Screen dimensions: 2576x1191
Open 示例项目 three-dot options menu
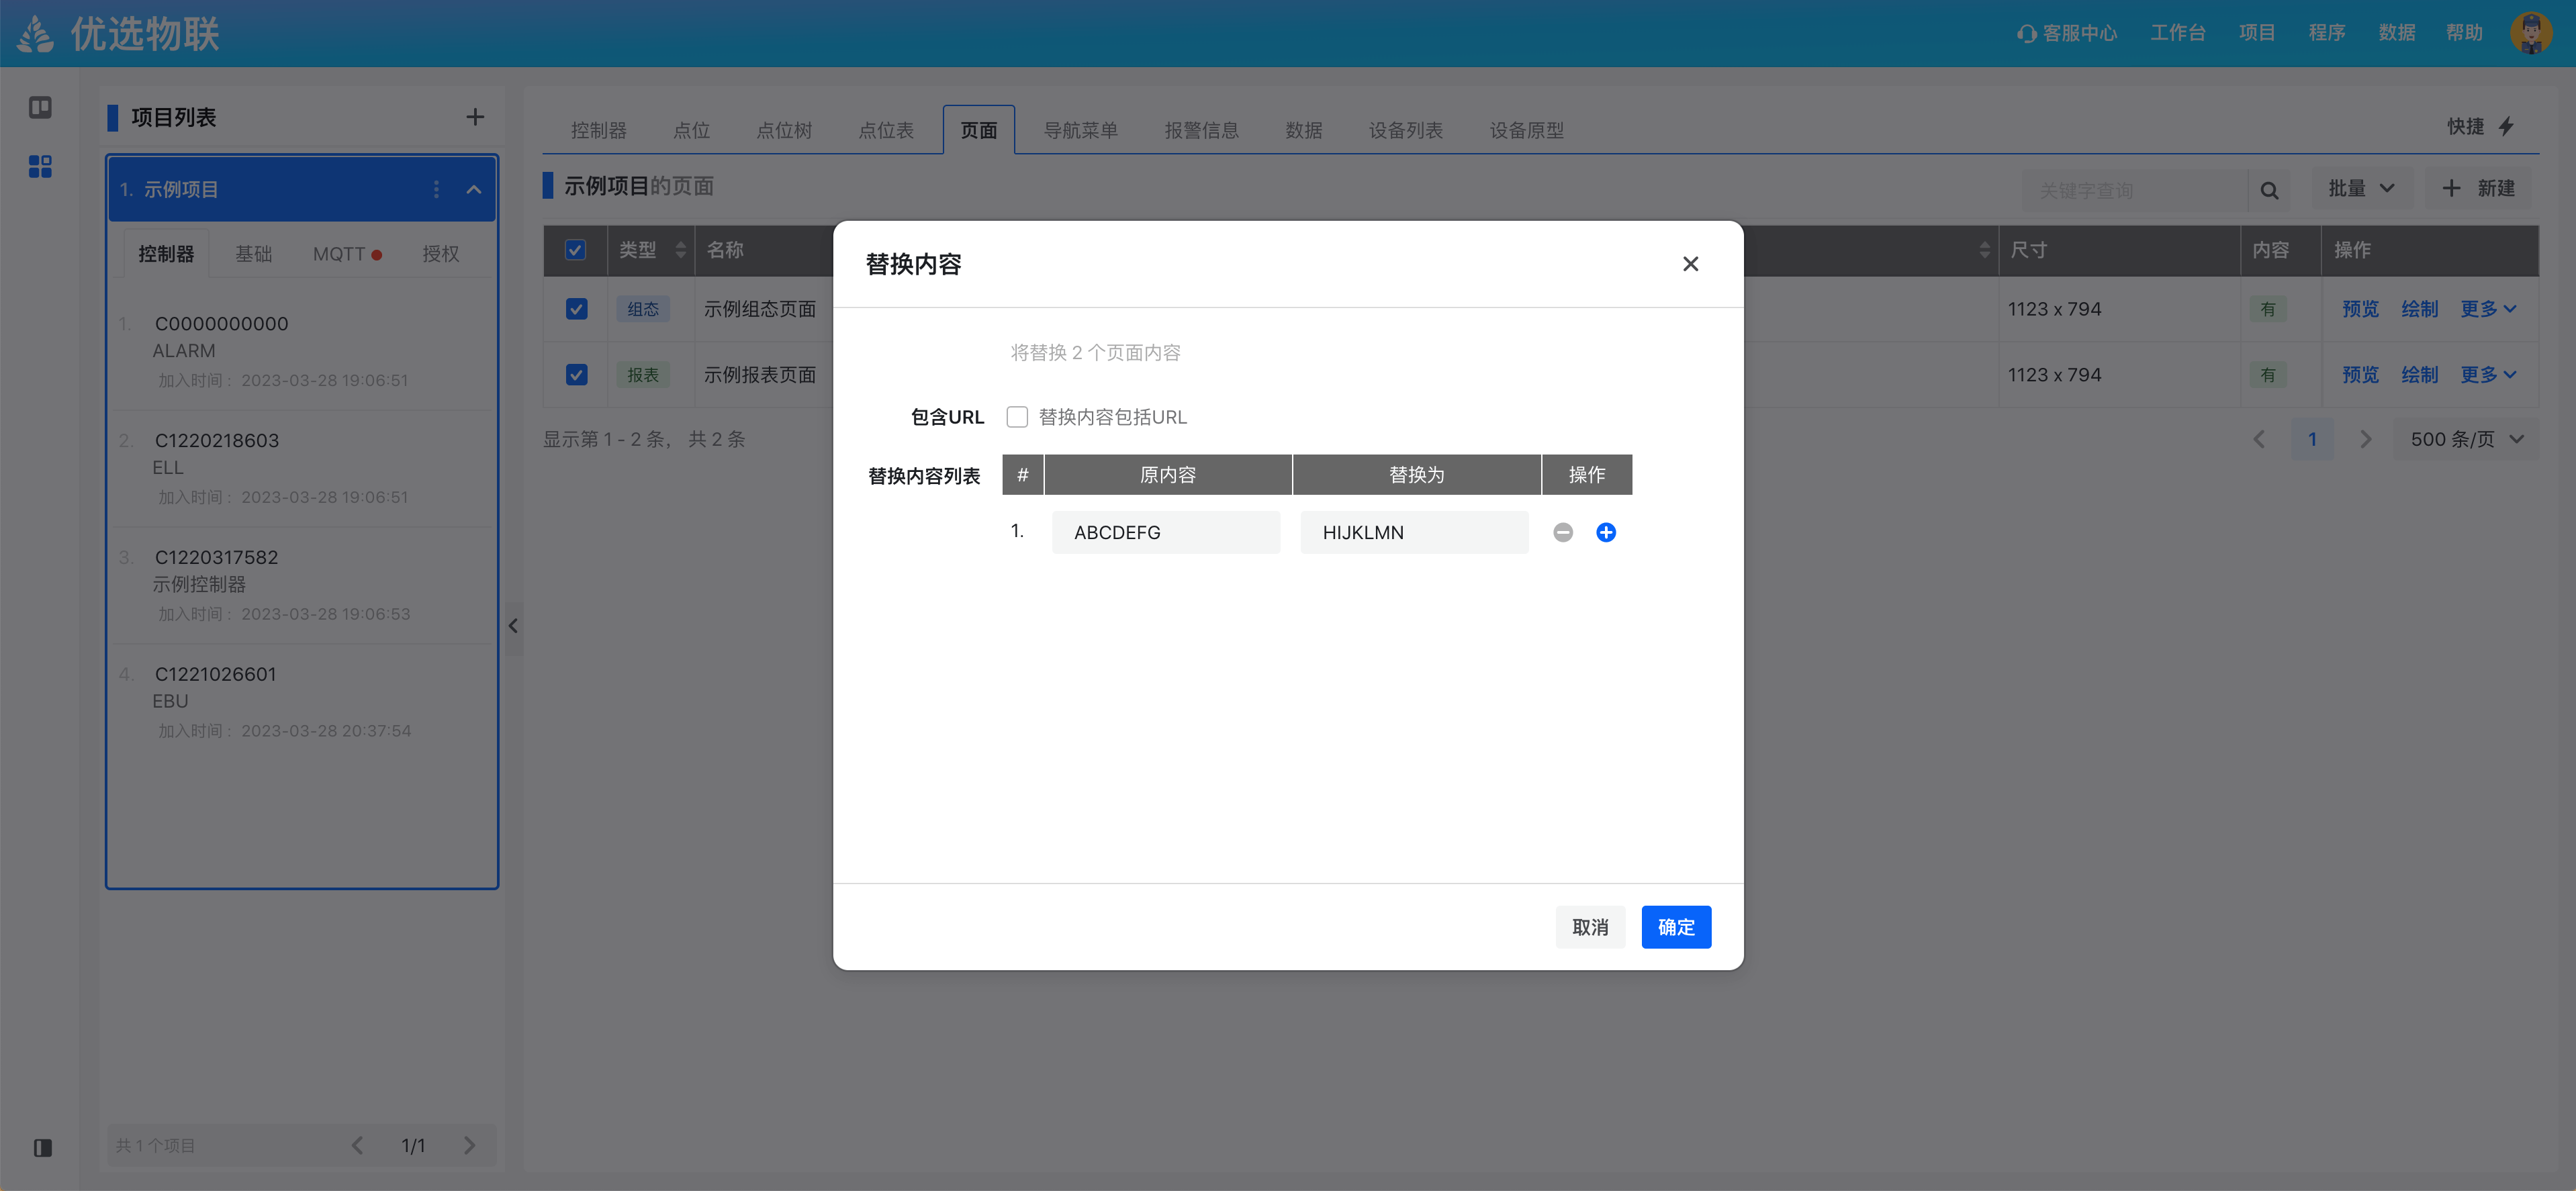click(436, 189)
